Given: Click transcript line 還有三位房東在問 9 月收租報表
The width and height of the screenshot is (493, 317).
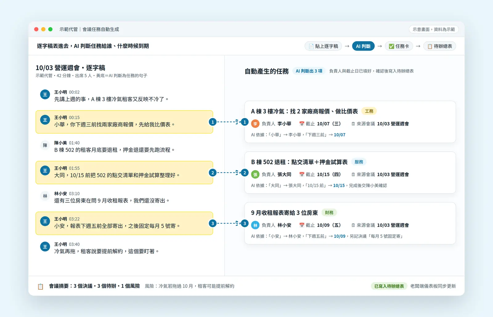Looking at the screenshot, I should point(112,201).
